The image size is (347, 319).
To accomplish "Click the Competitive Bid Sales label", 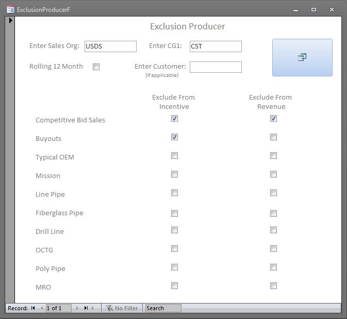I will pos(70,120).
